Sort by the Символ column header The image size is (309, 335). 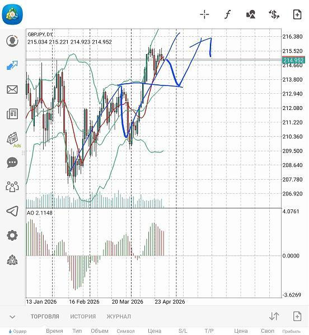tap(126, 331)
